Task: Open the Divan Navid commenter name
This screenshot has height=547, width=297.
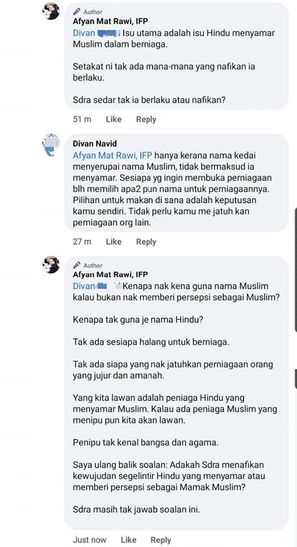Action: (95, 144)
